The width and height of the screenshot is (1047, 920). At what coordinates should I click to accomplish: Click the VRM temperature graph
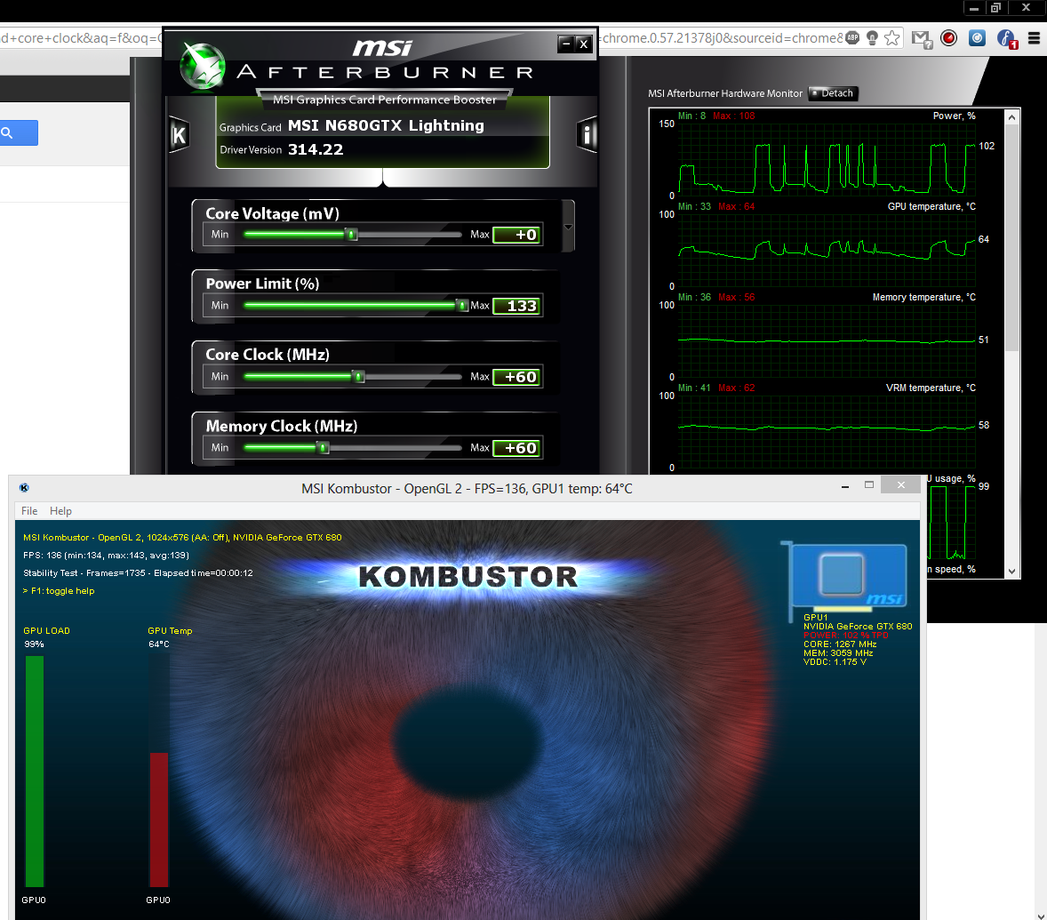point(827,430)
